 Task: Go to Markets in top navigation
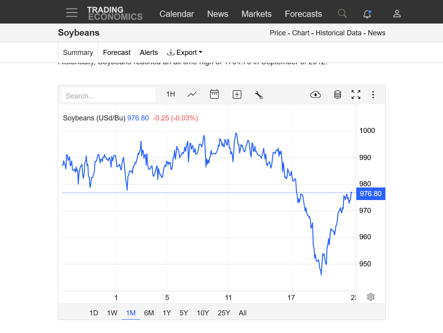pyautogui.click(x=256, y=14)
